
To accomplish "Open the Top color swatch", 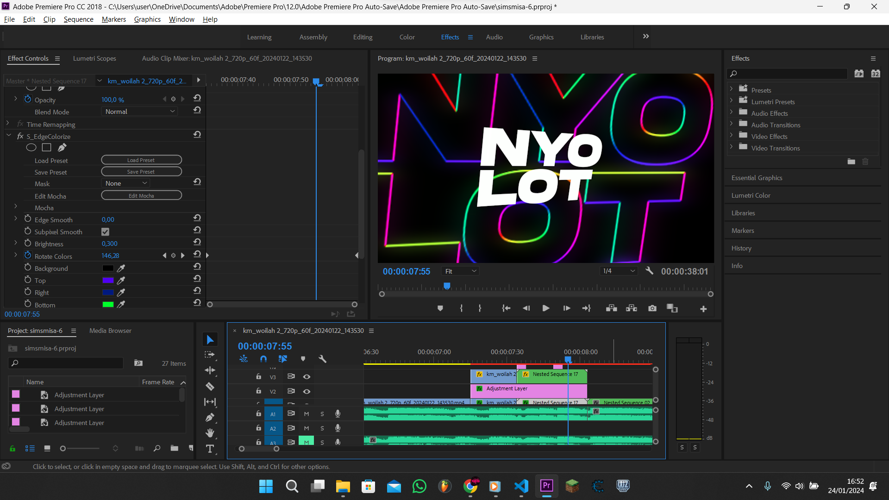I will (x=107, y=280).
